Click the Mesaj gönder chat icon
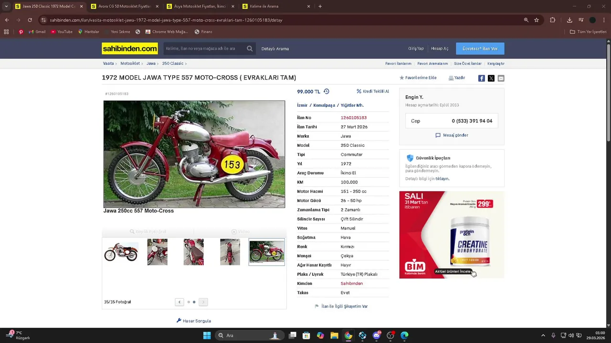This screenshot has height=343, width=611. pyautogui.click(x=438, y=135)
